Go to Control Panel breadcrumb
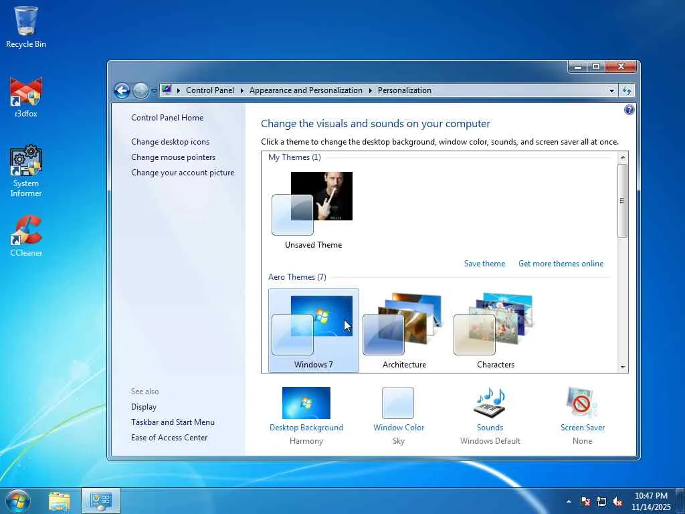 (209, 90)
